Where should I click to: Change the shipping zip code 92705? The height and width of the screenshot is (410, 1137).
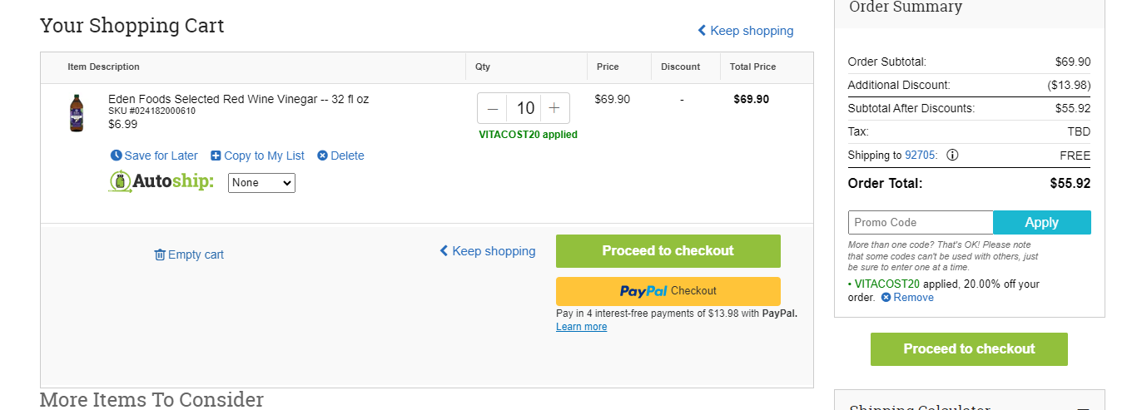pyautogui.click(x=920, y=156)
